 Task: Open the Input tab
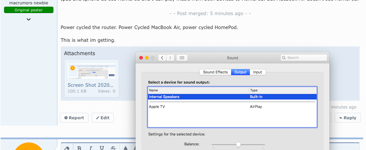coord(257,72)
